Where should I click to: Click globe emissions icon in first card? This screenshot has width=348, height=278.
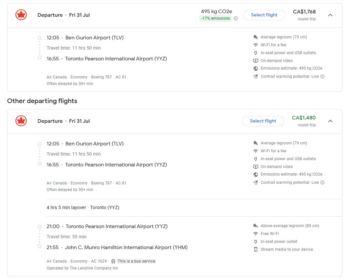tap(256, 68)
